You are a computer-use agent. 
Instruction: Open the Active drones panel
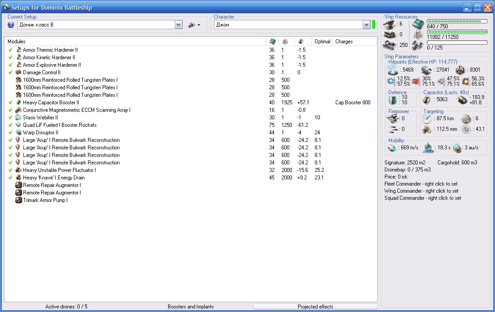66,307
